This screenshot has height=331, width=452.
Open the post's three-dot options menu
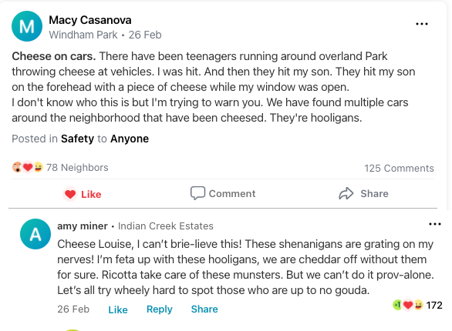click(422, 24)
